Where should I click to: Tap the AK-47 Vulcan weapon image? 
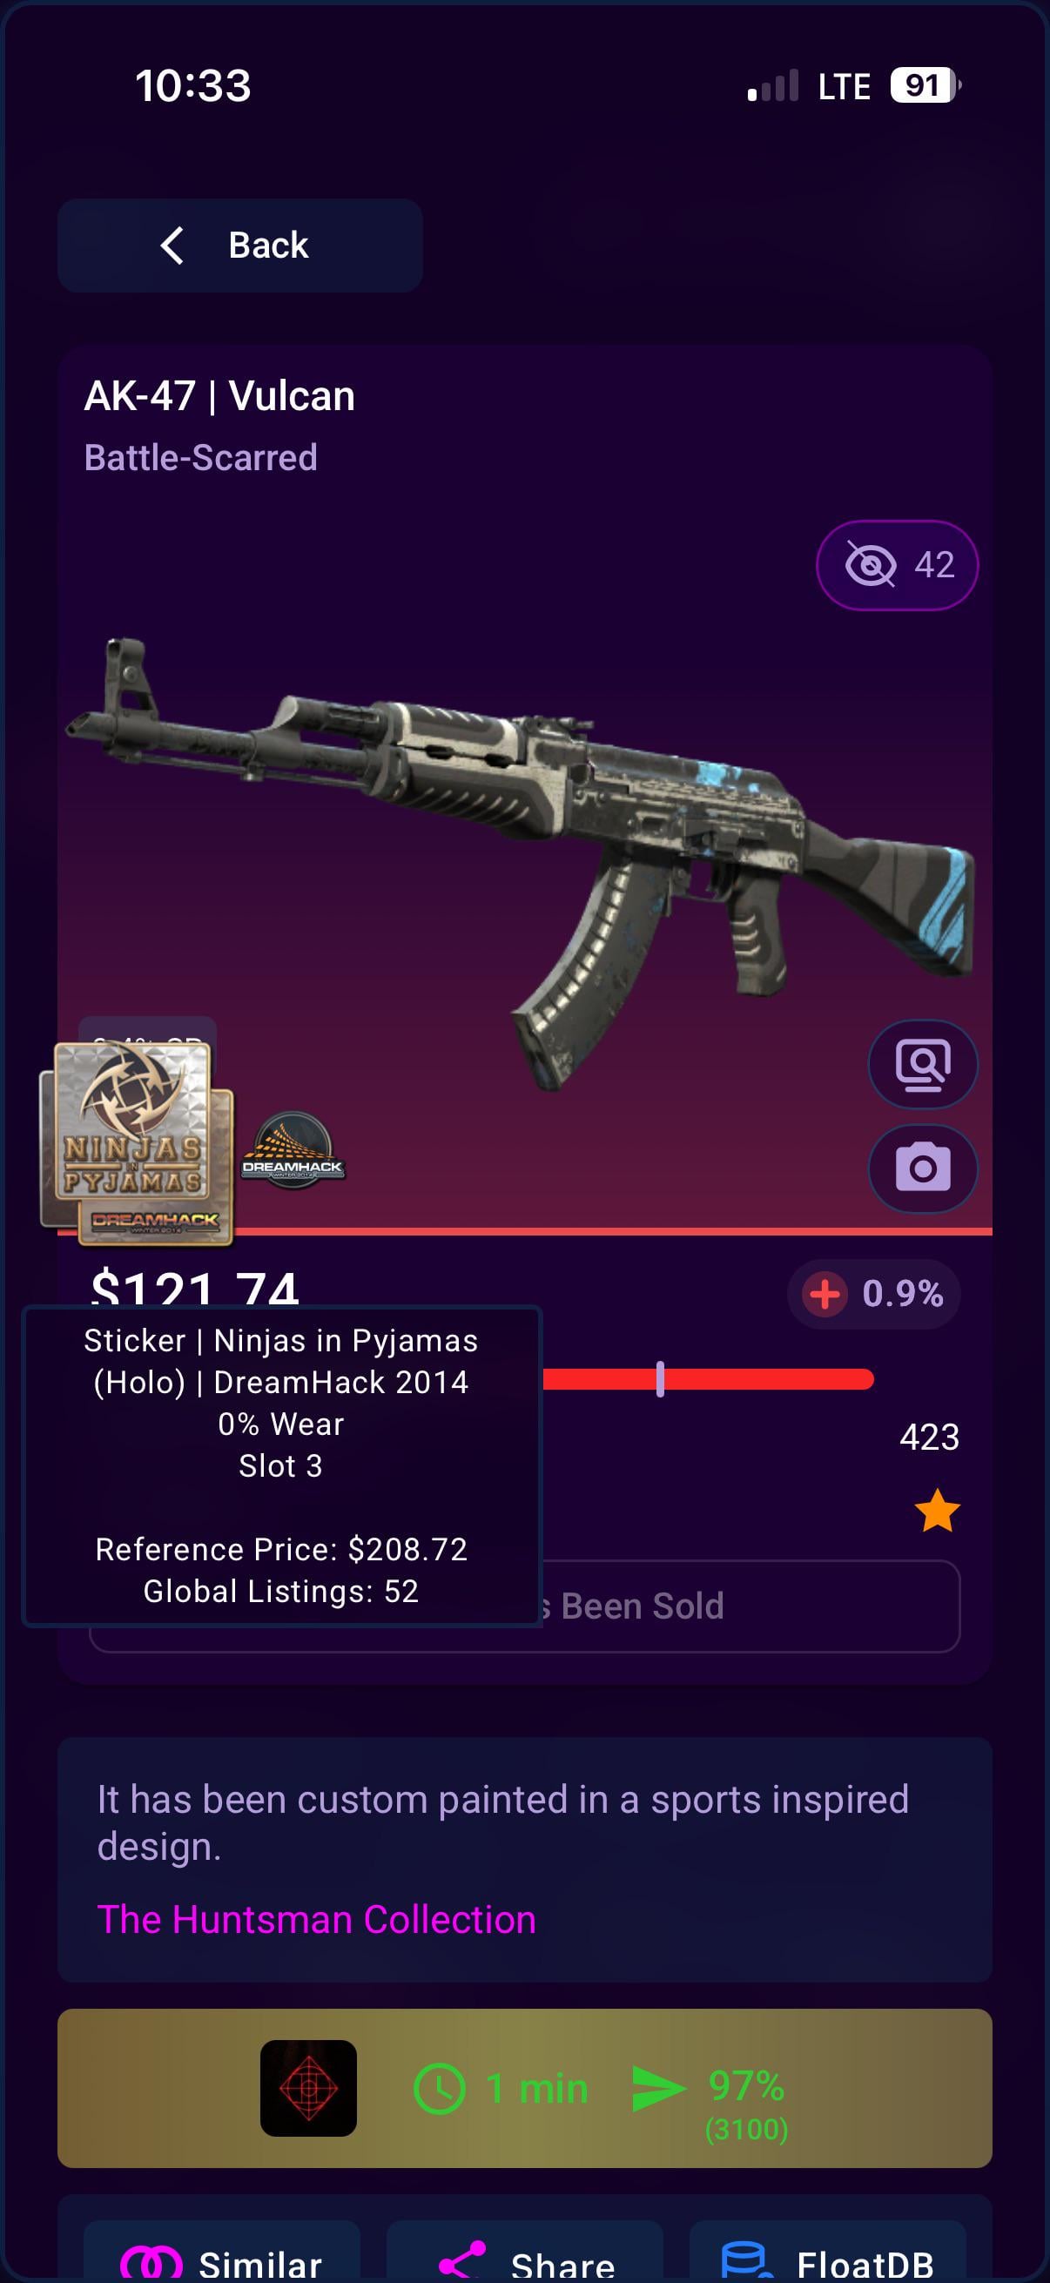pos(522,859)
